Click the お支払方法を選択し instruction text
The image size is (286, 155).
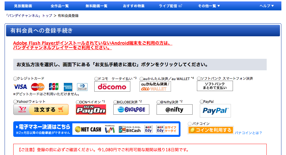[x=112, y=65]
